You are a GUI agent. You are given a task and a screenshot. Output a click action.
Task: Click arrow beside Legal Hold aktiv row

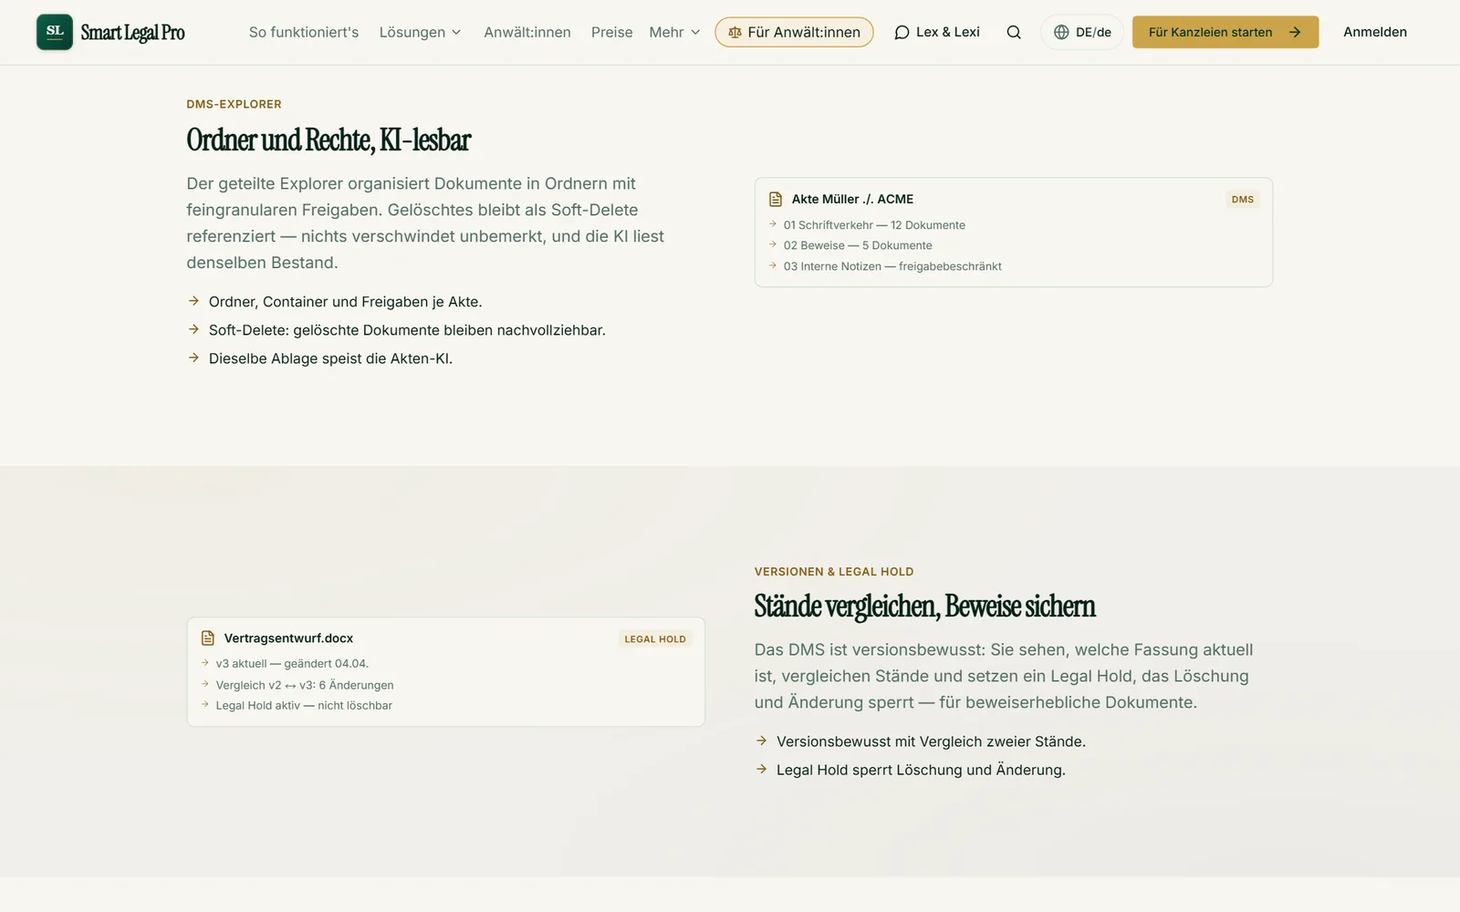click(205, 704)
